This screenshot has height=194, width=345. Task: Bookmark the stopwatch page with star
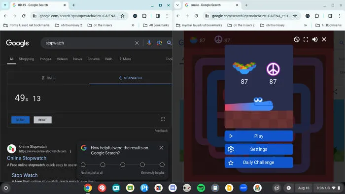[x=123, y=16]
